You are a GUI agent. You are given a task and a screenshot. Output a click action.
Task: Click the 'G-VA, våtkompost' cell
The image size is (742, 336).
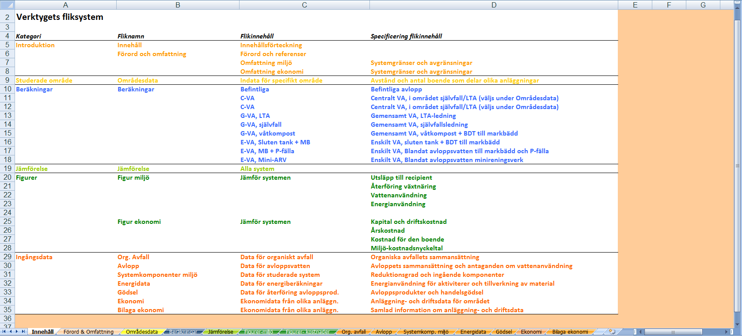(267, 133)
